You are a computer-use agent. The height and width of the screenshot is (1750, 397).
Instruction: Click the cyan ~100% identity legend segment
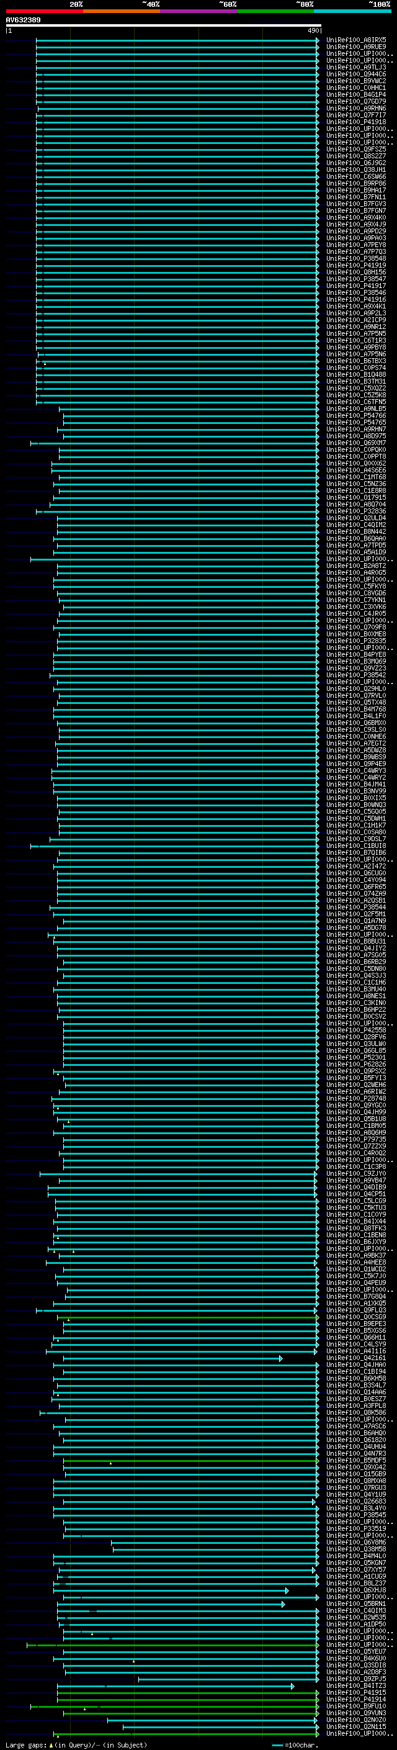tap(352, 11)
